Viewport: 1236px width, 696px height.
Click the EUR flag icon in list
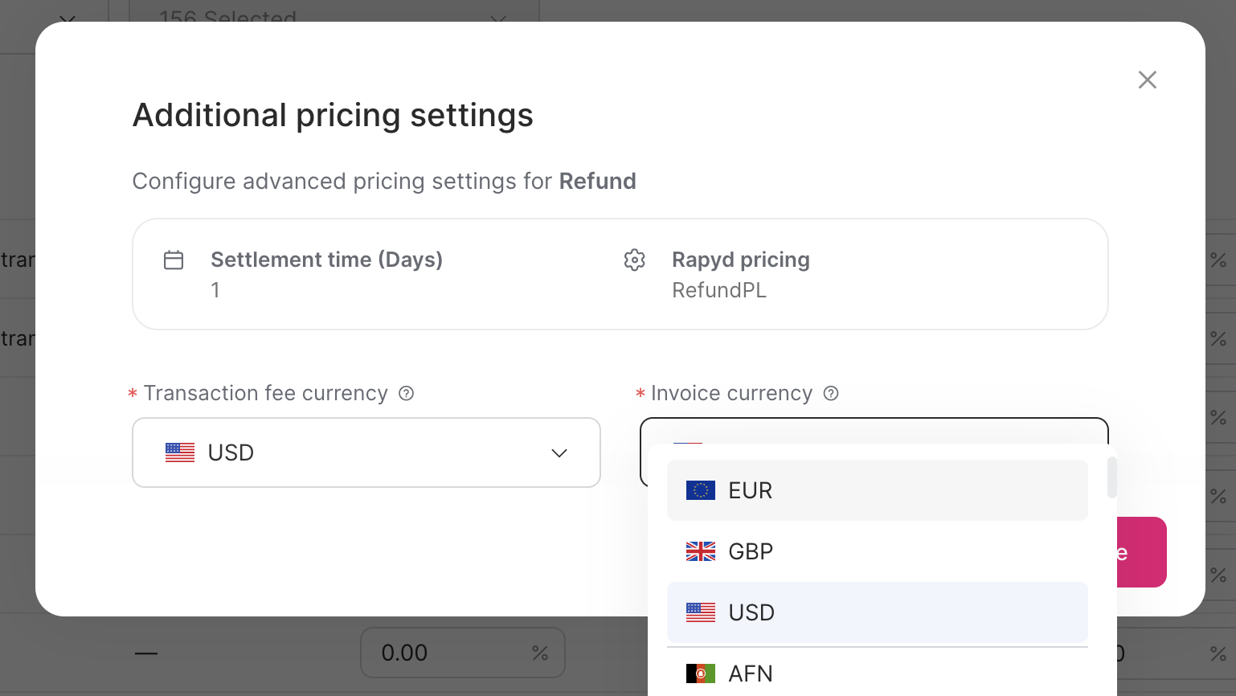701,490
